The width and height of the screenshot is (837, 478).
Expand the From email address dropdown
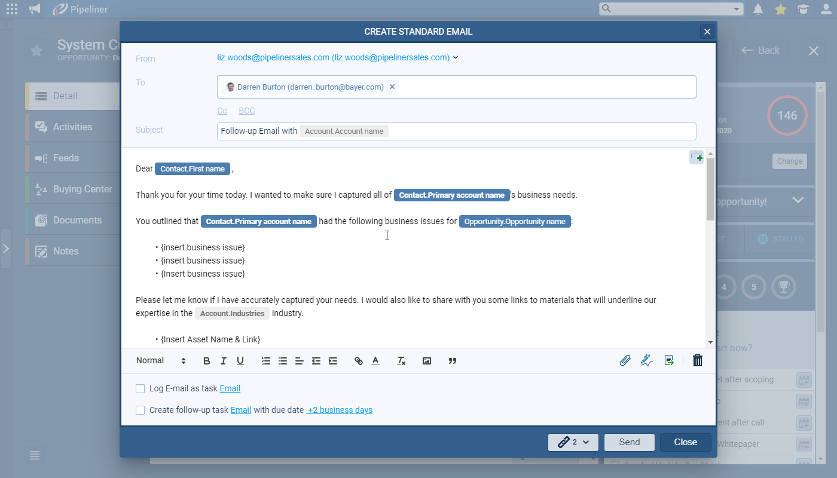[x=456, y=58]
